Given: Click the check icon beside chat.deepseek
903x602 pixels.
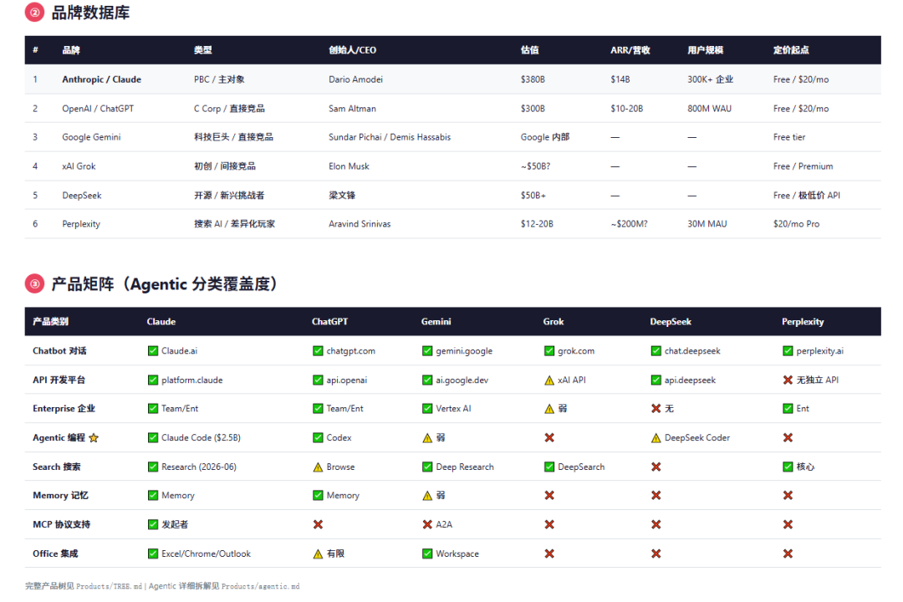Looking at the screenshot, I should tap(656, 351).
